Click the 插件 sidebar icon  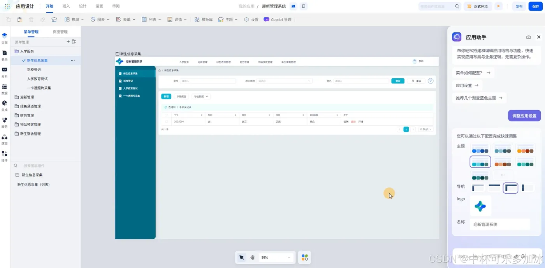(4, 156)
